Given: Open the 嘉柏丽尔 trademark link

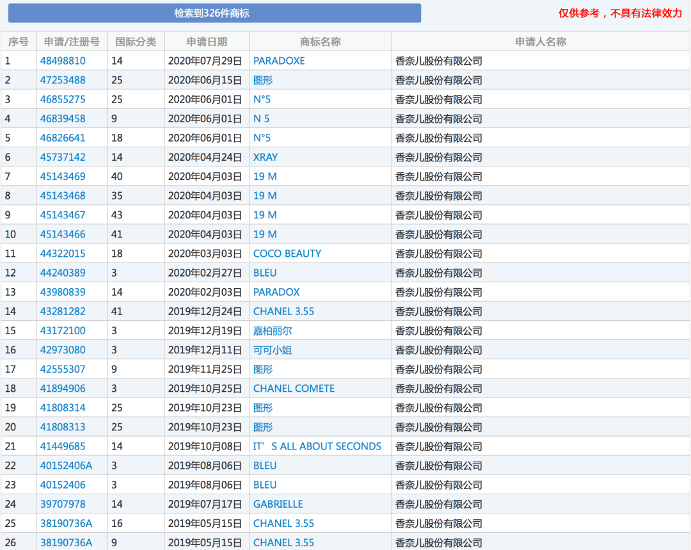Looking at the screenshot, I should (x=273, y=331).
